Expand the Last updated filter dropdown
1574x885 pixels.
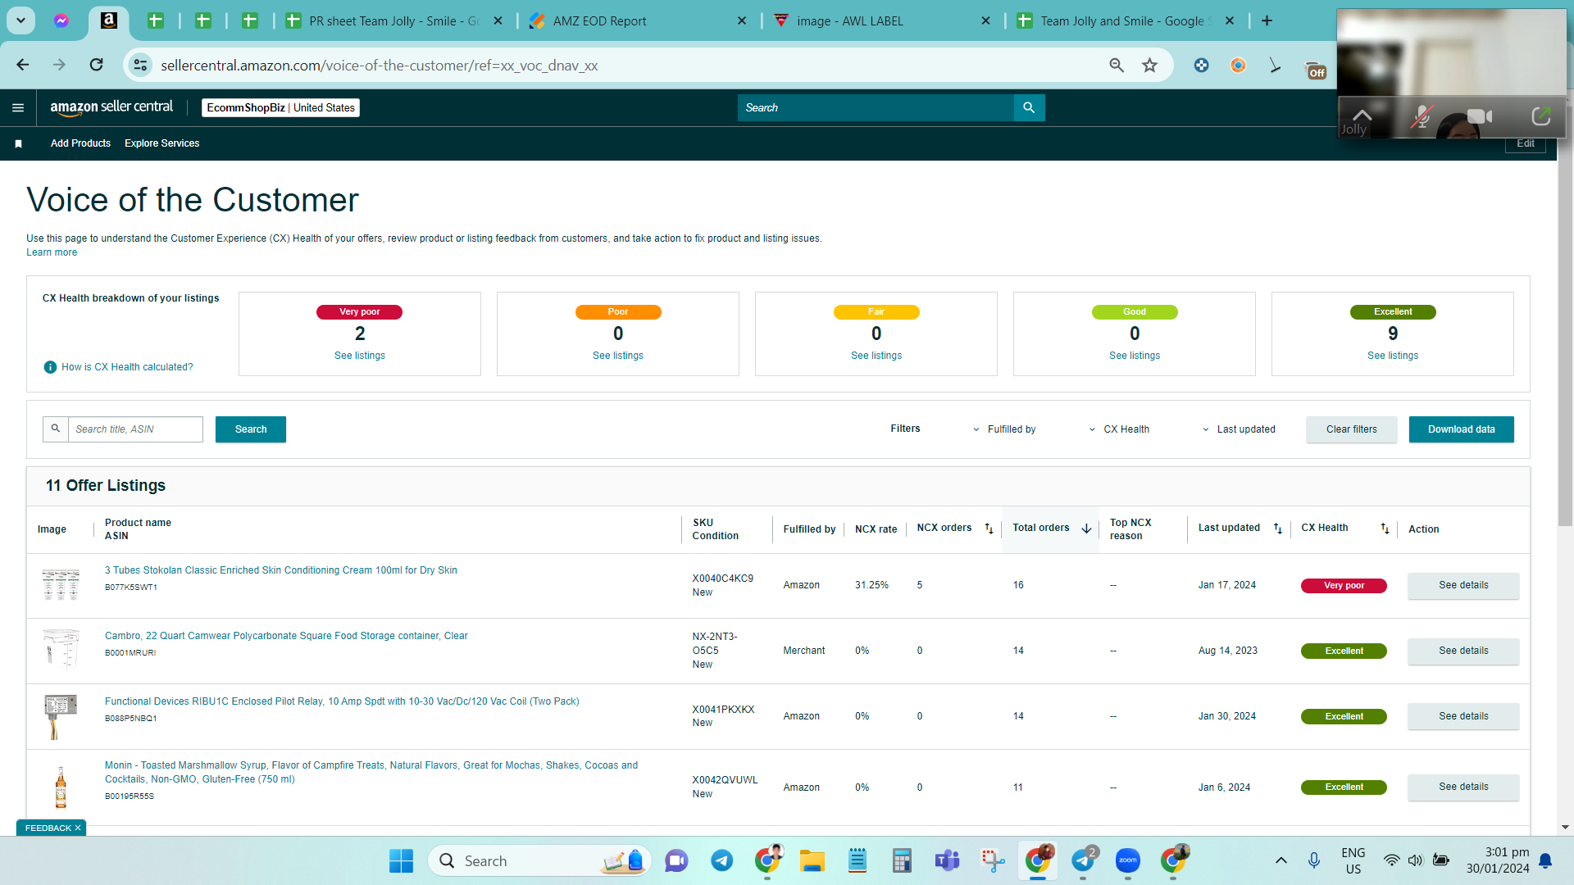click(x=1239, y=429)
